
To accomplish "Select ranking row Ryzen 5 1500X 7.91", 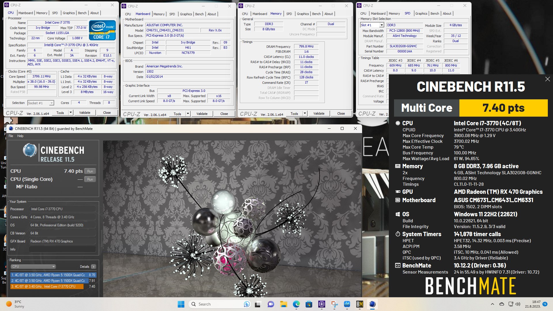I will (x=53, y=281).
